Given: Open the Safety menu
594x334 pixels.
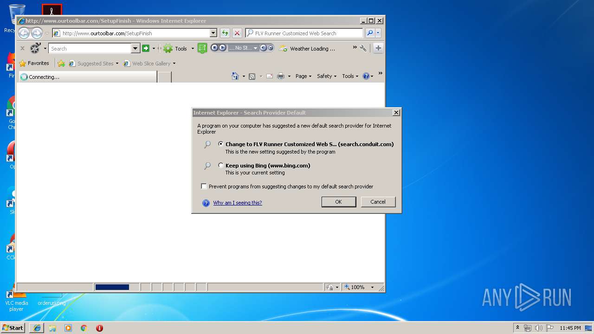Looking at the screenshot, I should 327,76.
